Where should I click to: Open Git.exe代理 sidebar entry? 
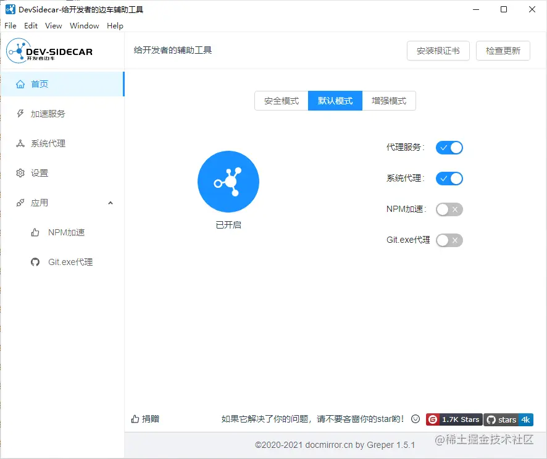pos(62,262)
